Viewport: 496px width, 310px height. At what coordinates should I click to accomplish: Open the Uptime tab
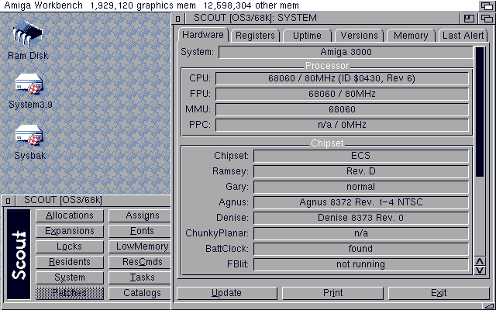tap(307, 36)
